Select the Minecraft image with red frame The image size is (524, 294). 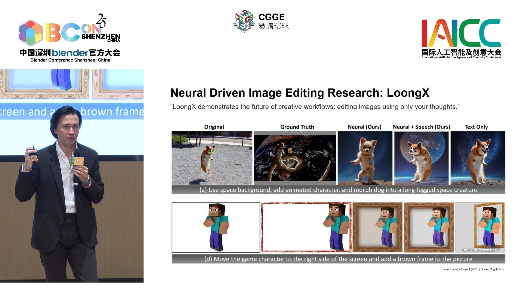click(306, 227)
